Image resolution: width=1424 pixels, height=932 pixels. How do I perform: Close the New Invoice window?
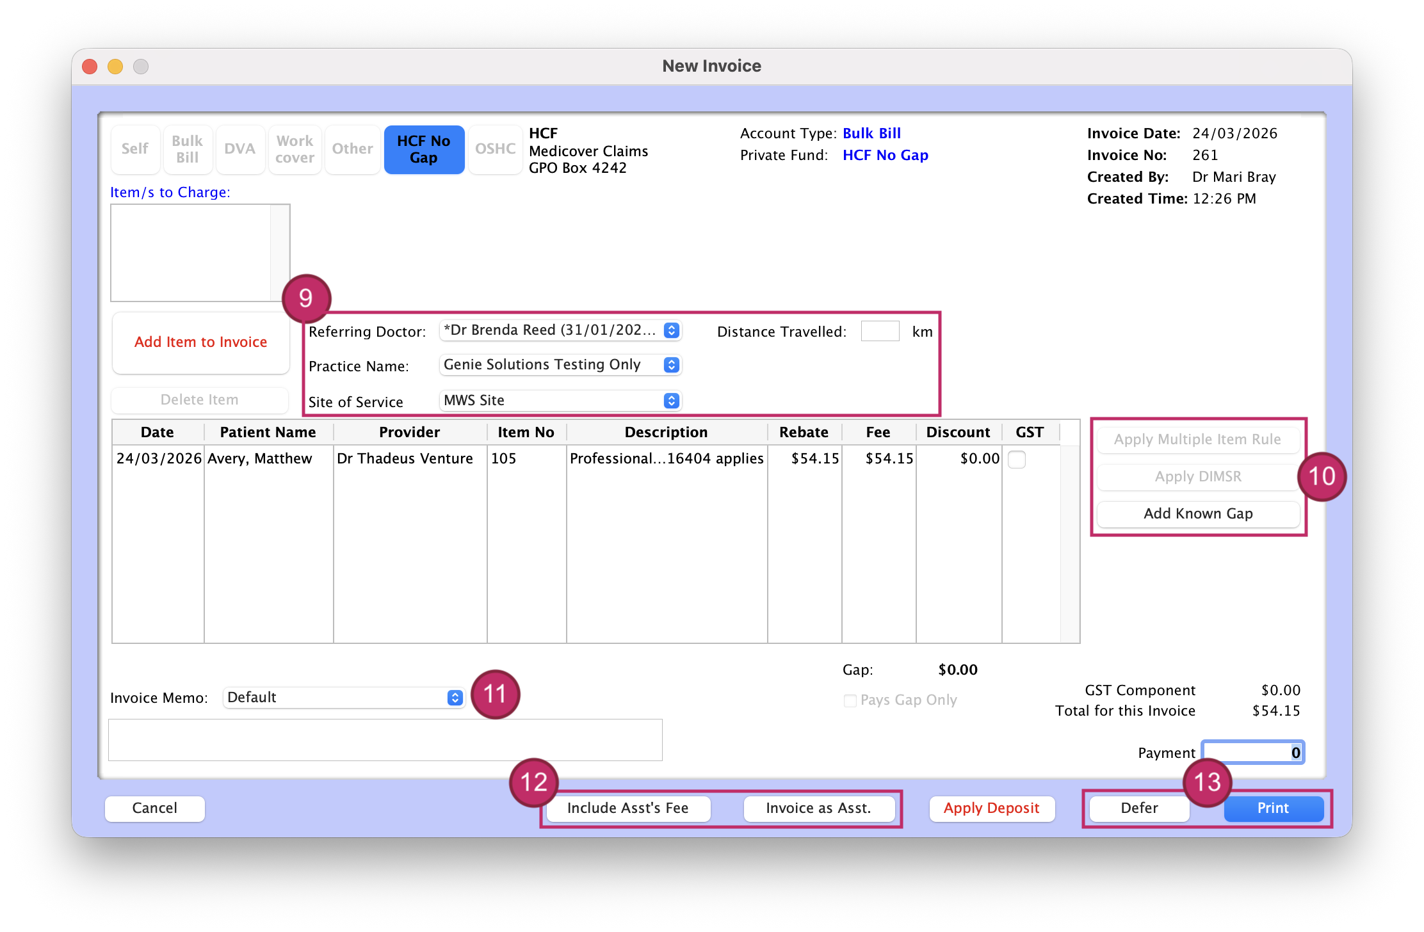pos(90,67)
